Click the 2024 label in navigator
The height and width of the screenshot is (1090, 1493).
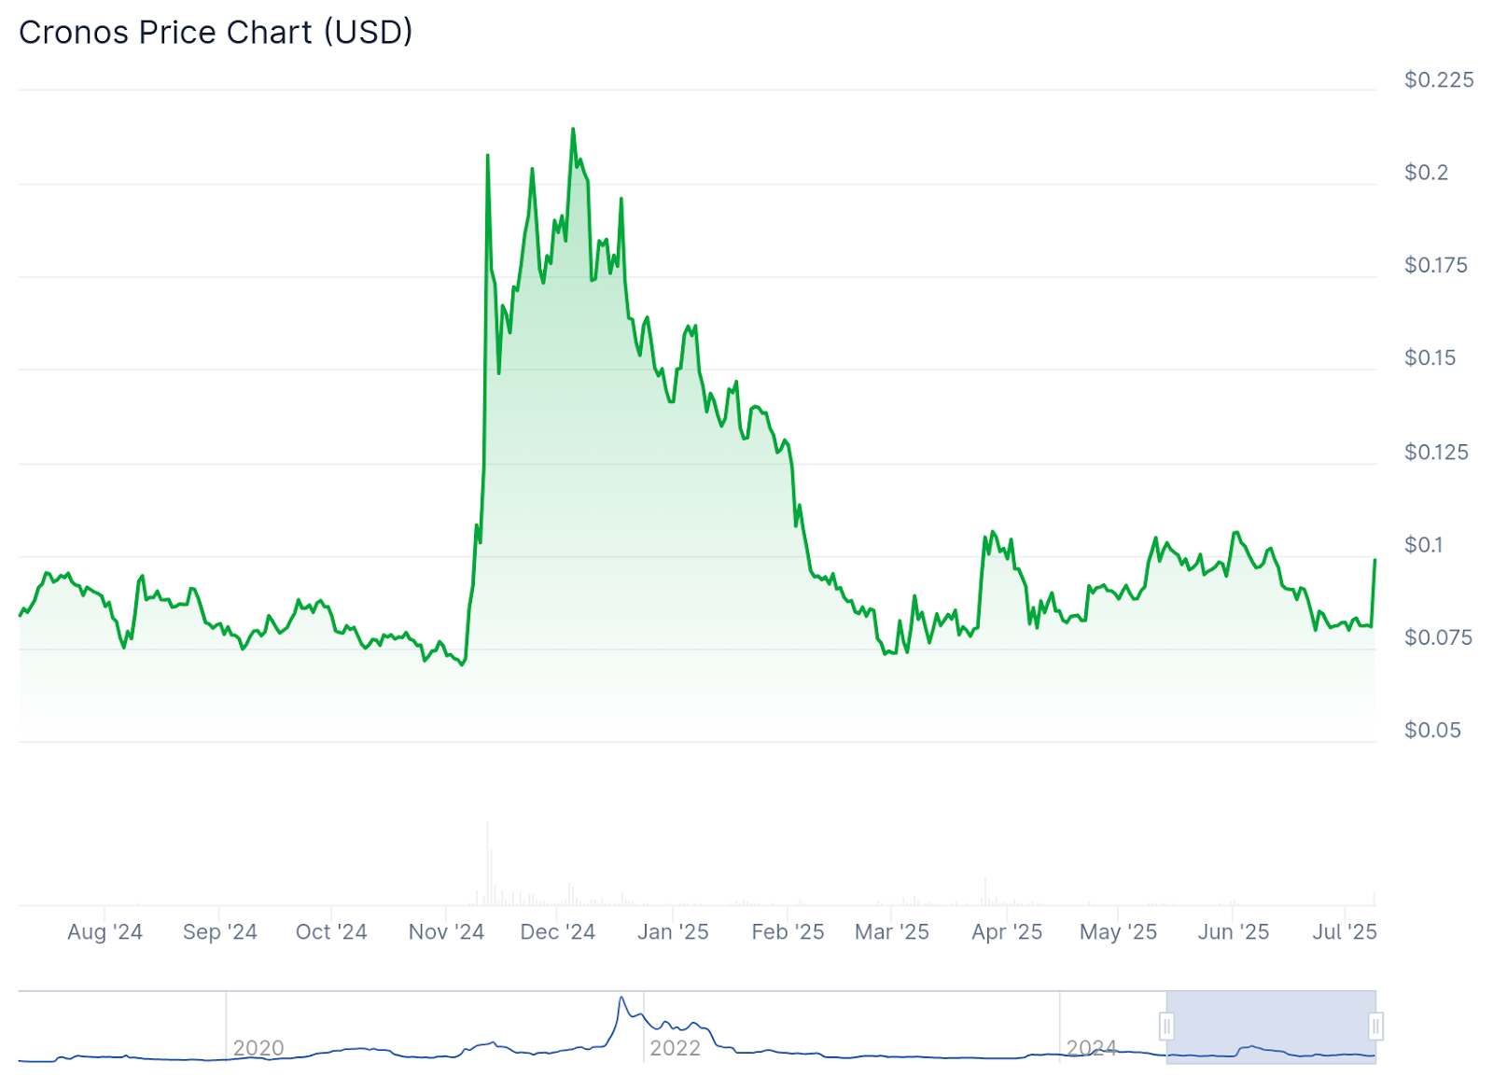click(x=1091, y=1048)
